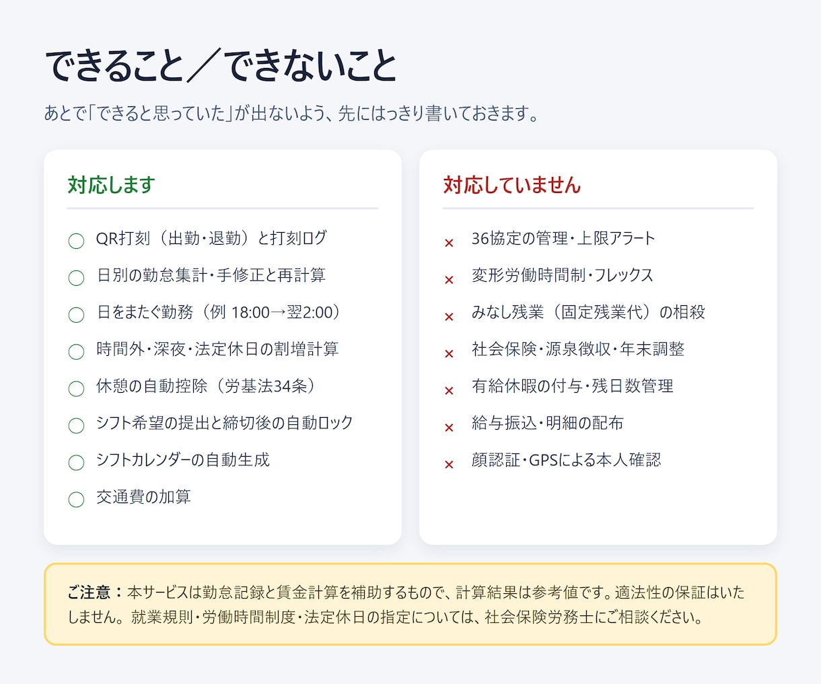Click the circle icon beside 日別の勤怠集計
821x684 pixels.
pos(76,278)
